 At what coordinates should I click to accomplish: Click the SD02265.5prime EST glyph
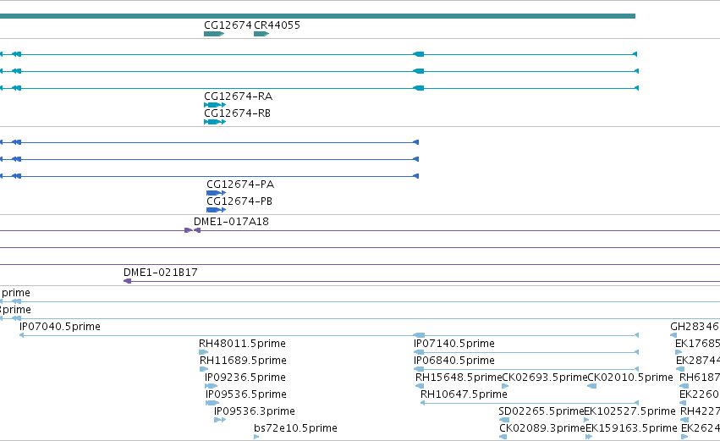504,420
